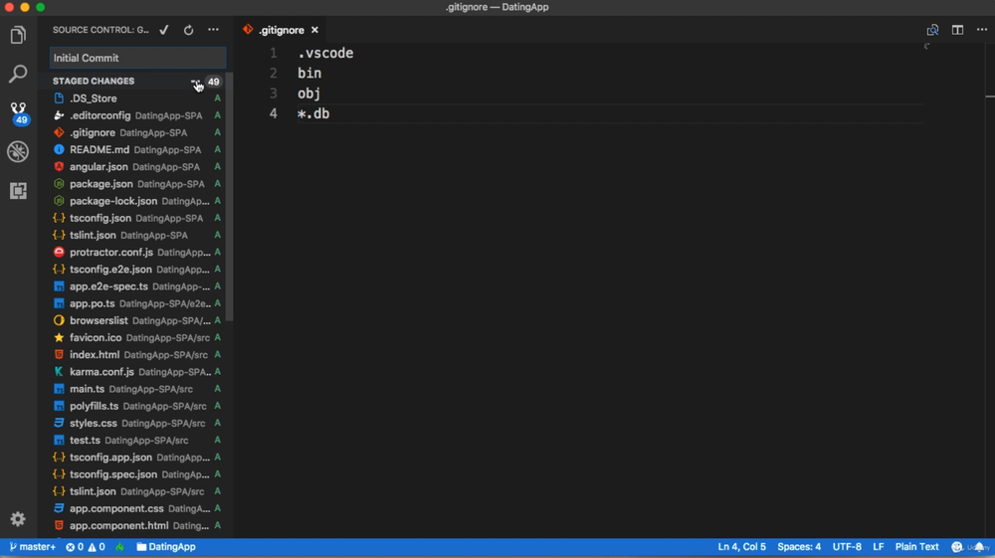Change indentation via Spaces: 4
995x558 pixels.
799,547
